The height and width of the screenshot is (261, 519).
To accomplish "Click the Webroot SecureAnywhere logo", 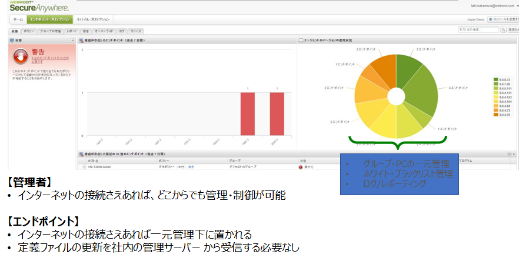I will (x=39, y=7).
